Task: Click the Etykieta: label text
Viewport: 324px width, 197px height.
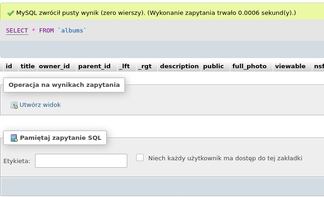Action: (x=17, y=161)
